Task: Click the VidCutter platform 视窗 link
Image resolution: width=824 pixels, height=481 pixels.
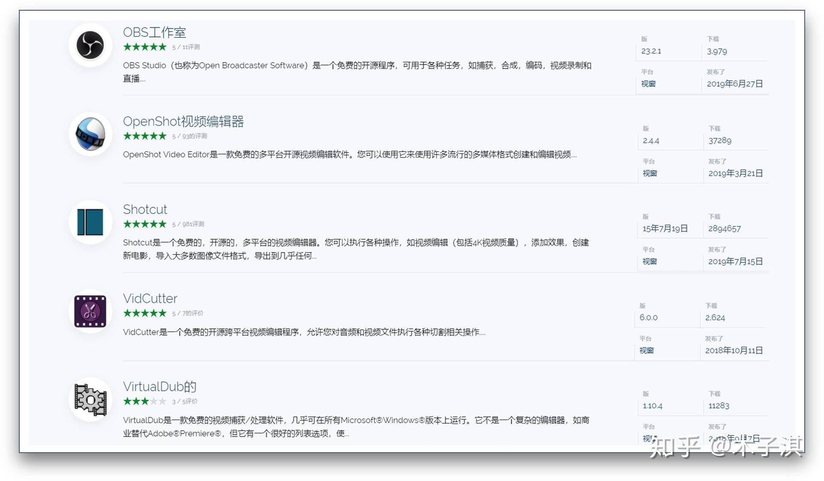Action: click(x=646, y=350)
